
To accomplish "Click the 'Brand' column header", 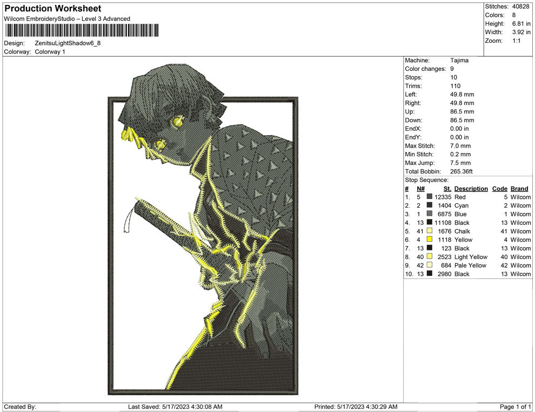I will [519, 189].
